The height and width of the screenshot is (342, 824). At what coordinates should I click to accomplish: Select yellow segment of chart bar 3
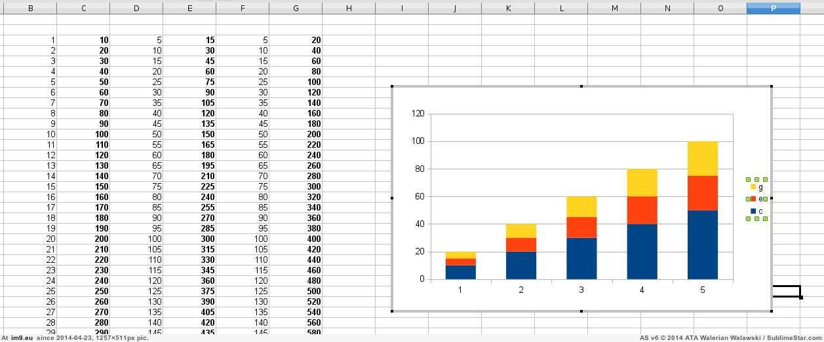coord(581,207)
